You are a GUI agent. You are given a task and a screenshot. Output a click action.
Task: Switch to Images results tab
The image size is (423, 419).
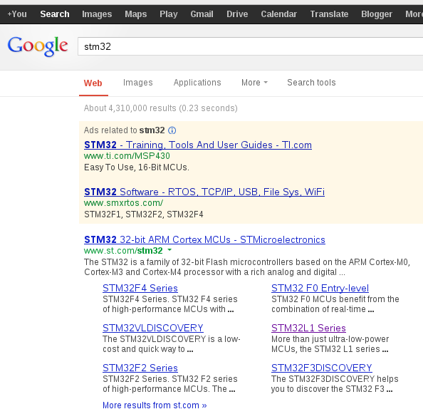138,83
